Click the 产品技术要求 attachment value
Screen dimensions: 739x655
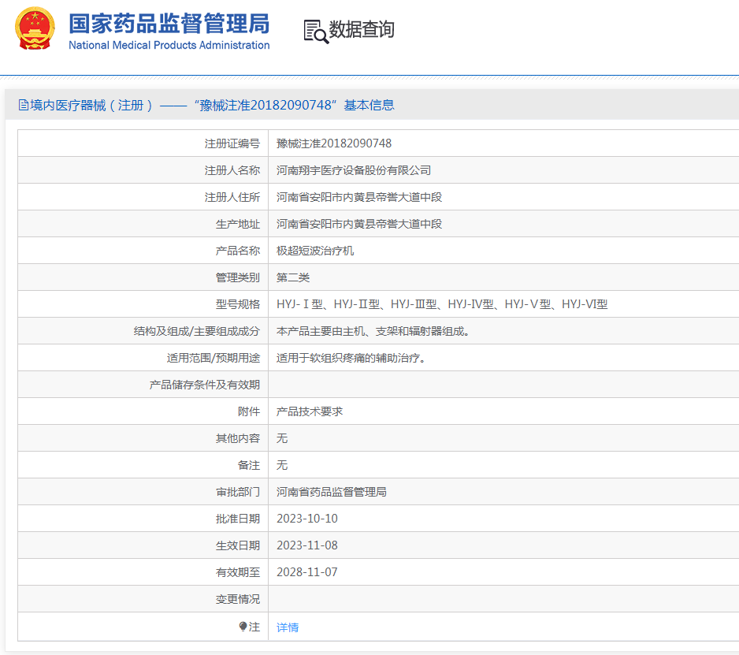pyautogui.click(x=310, y=411)
